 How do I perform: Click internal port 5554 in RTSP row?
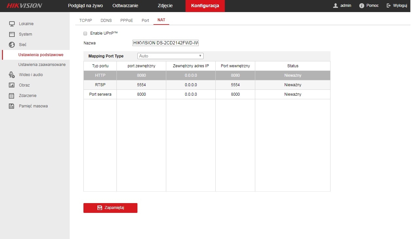click(235, 85)
